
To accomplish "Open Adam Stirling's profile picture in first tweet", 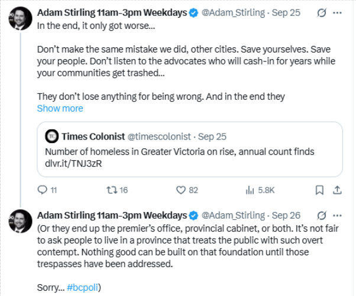I will click(21, 18).
